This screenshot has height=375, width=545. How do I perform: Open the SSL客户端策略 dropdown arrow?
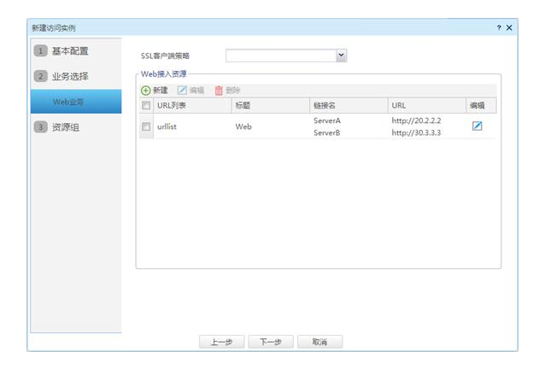coord(342,56)
